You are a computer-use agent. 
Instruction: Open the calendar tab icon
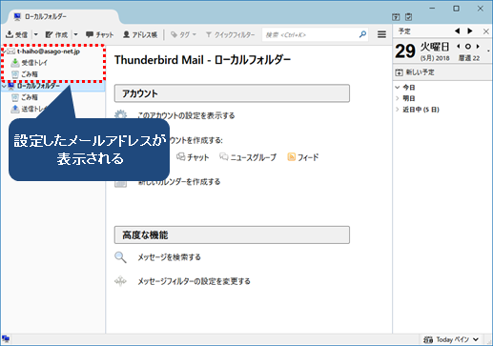[x=396, y=17]
